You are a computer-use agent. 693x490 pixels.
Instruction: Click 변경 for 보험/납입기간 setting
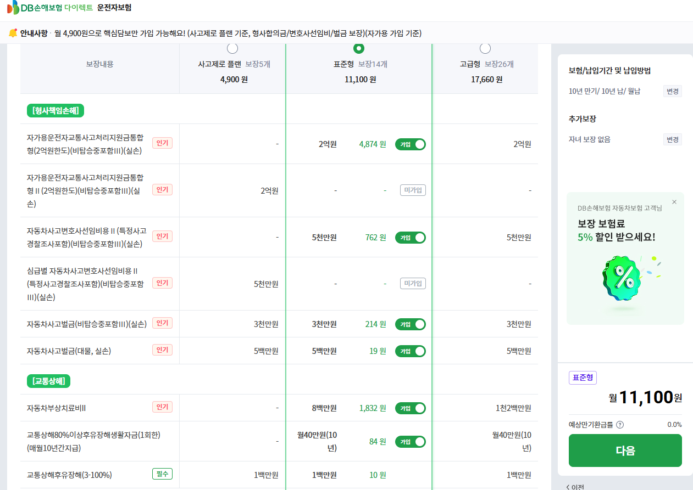coord(672,91)
